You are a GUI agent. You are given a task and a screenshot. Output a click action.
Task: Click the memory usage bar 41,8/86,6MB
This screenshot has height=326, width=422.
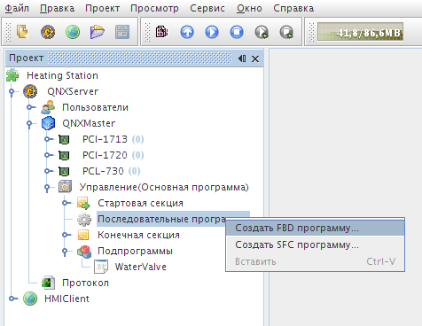[x=360, y=32]
